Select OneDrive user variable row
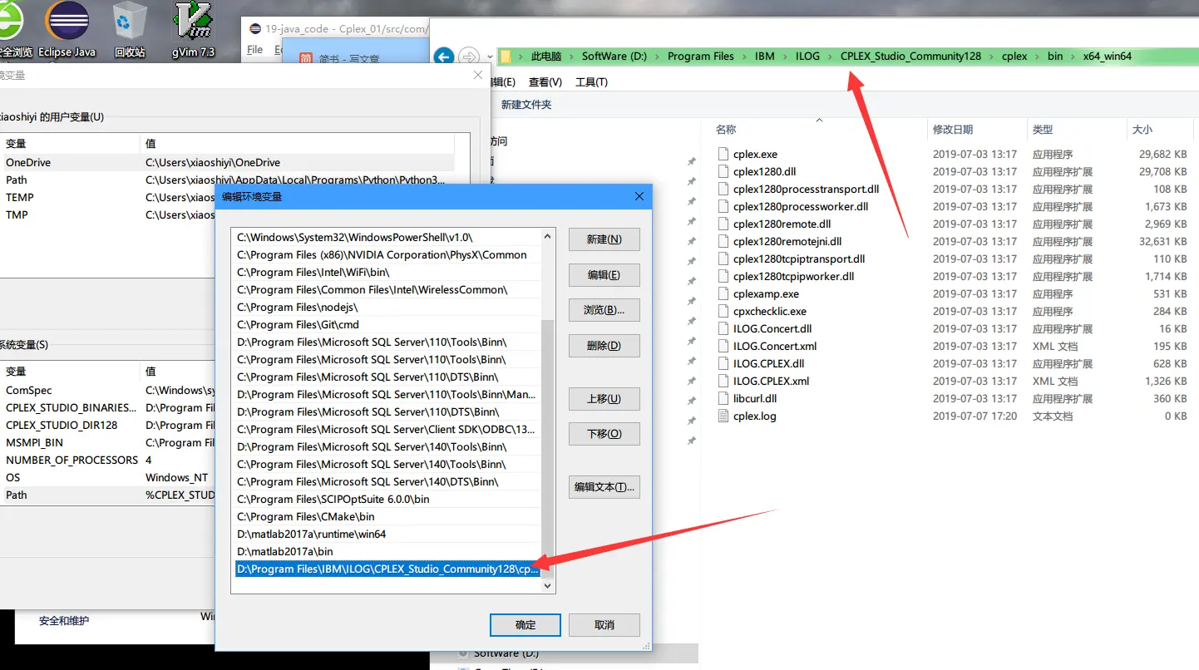This screenshot has height=670, width=1199. click(227, 163)
